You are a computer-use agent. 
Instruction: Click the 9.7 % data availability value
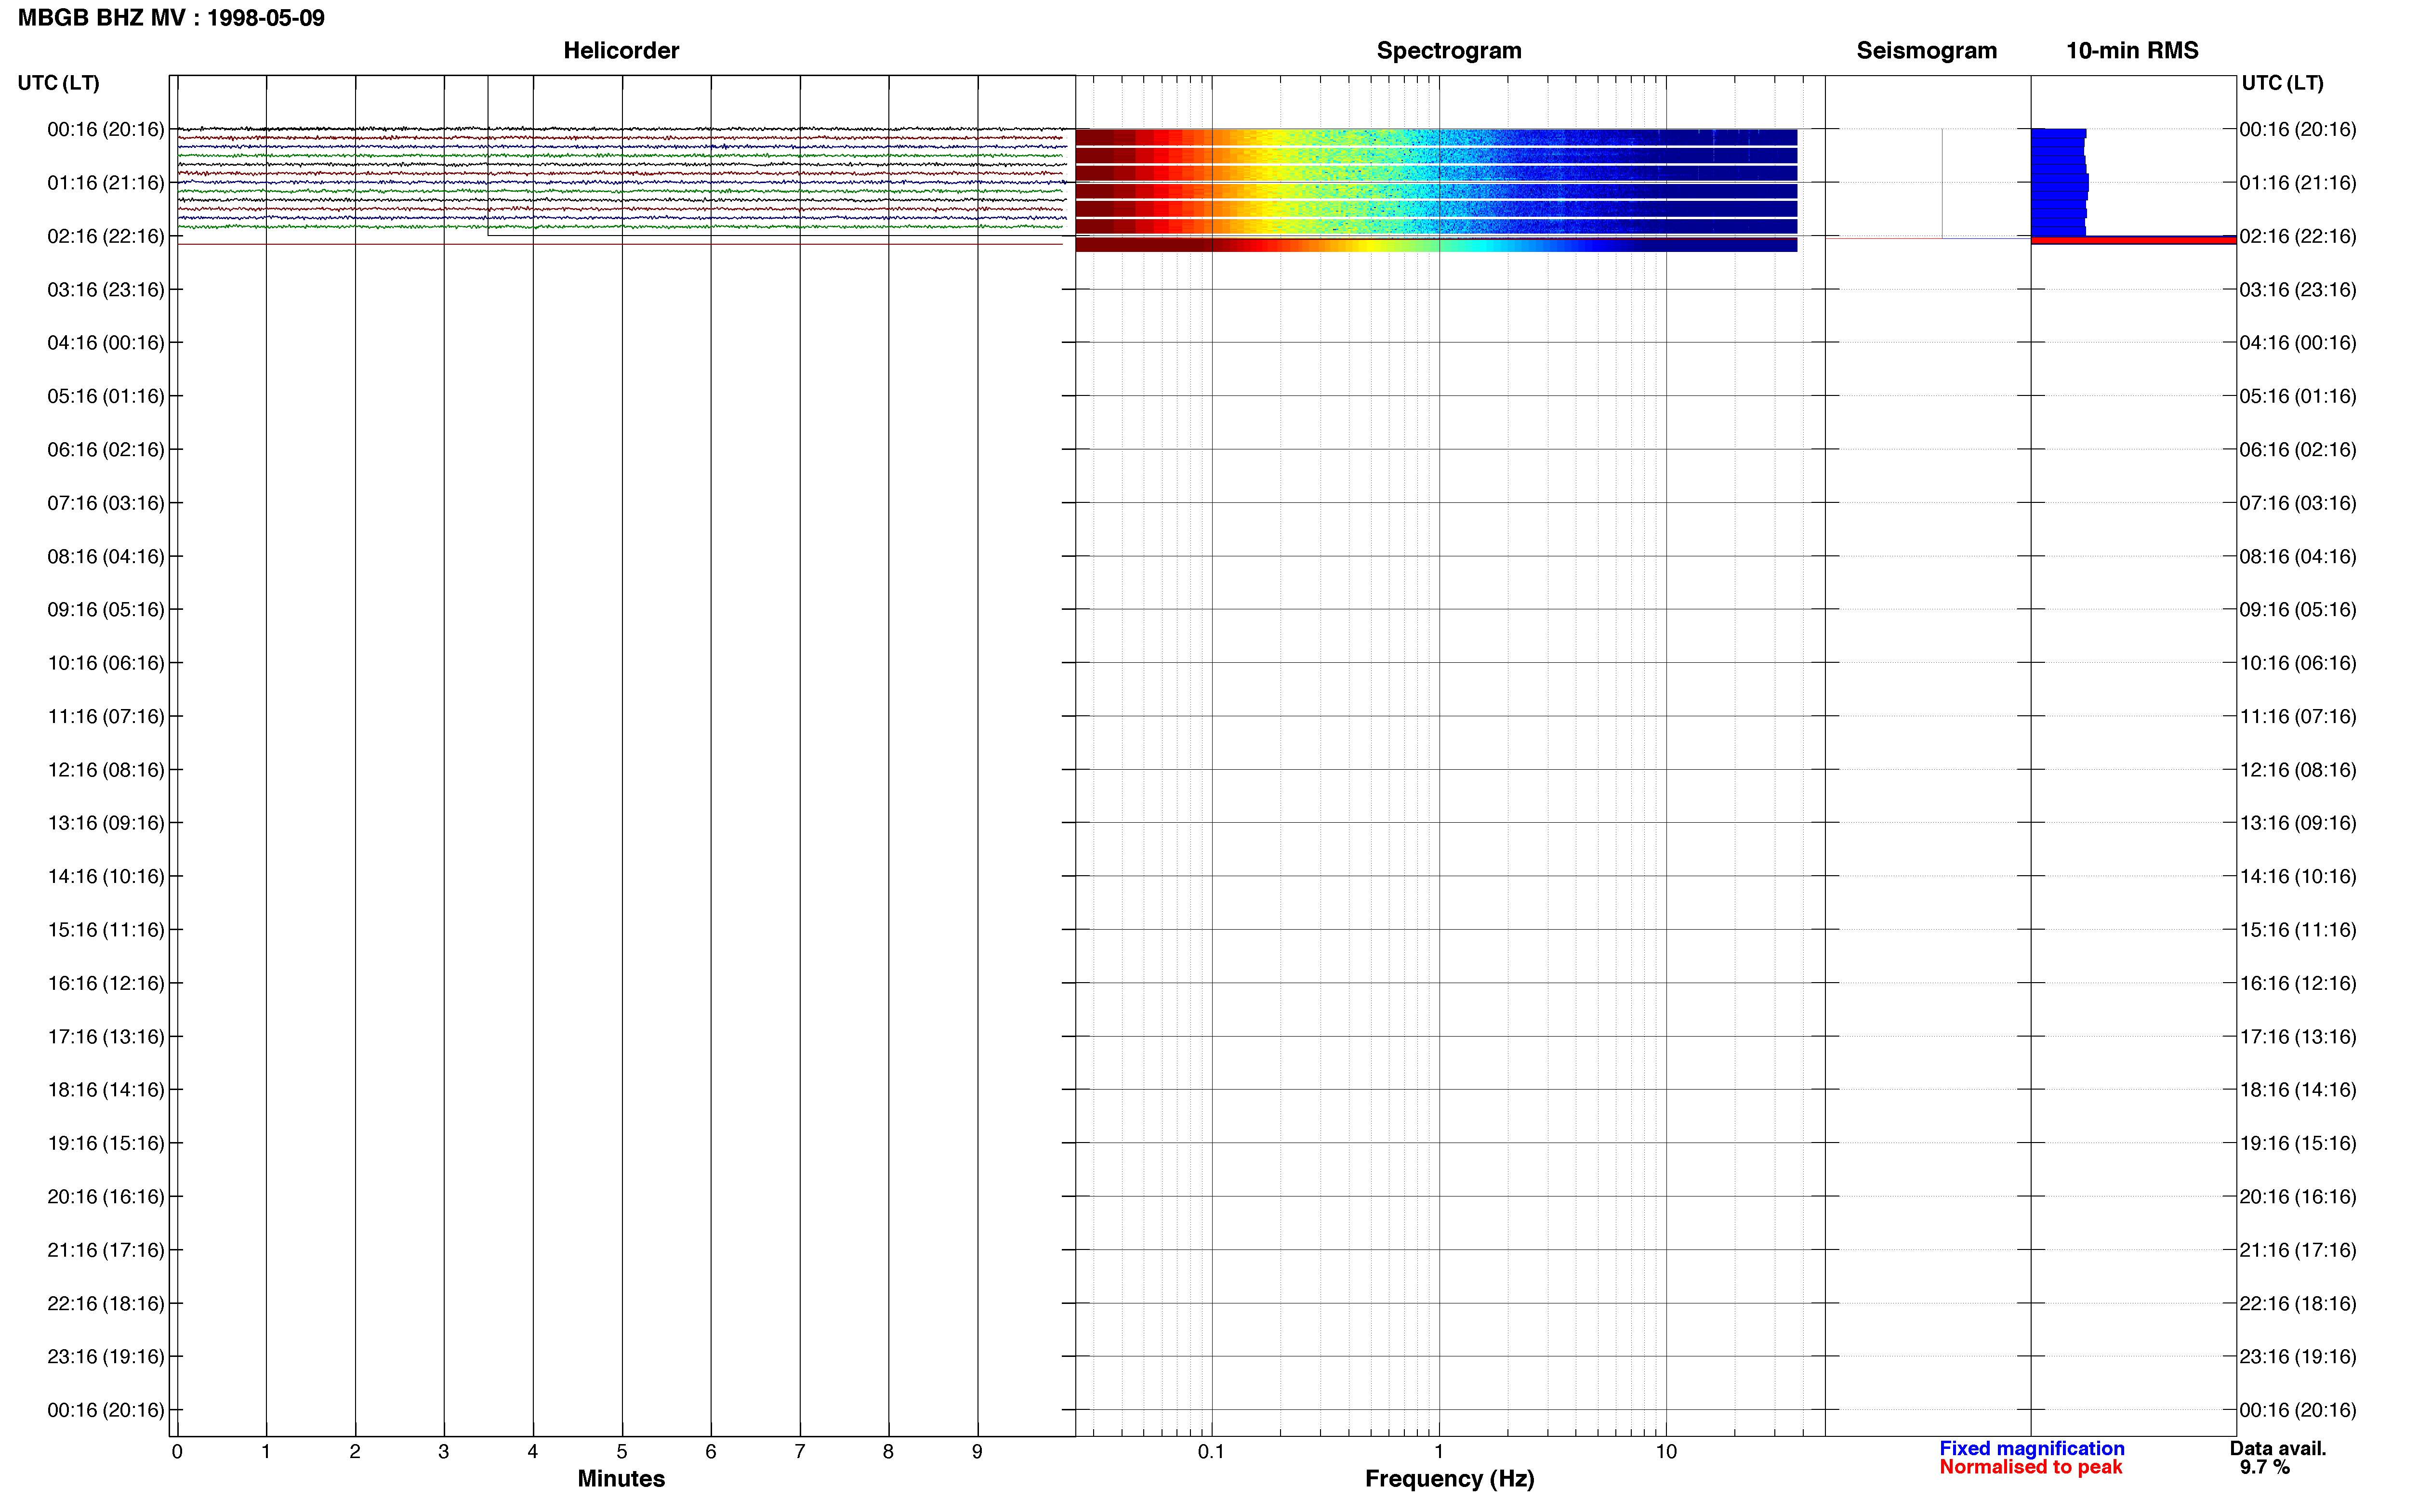[x=2264, y=1467]
